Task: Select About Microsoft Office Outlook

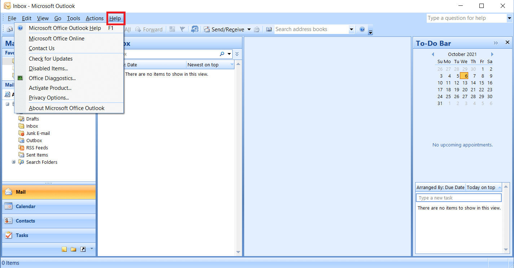Action: click(66, 108)
